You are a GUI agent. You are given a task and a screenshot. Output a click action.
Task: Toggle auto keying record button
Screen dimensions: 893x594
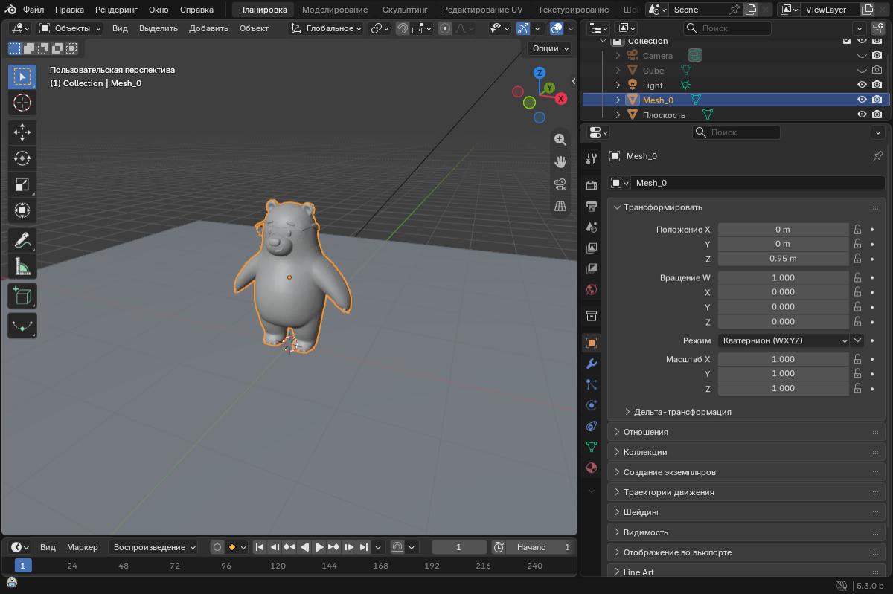point(217,547)
